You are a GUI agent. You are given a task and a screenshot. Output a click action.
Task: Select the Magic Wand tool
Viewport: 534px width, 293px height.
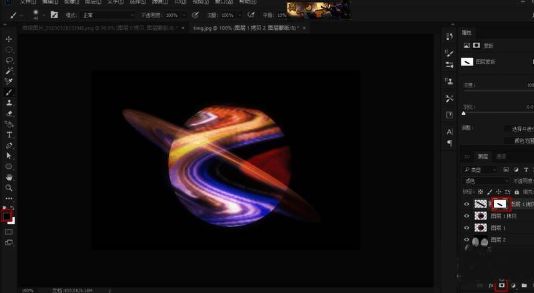pyautogui.click(x=9, y=71)
